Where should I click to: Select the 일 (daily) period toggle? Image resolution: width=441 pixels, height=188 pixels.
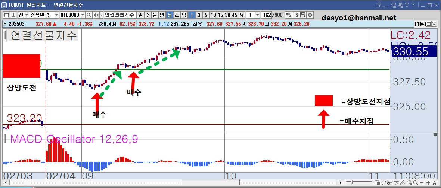coord(141,15)
